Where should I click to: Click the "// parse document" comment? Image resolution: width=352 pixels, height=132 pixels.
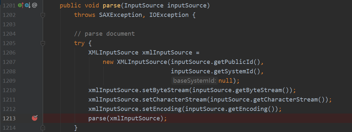(x=104, y=34)
